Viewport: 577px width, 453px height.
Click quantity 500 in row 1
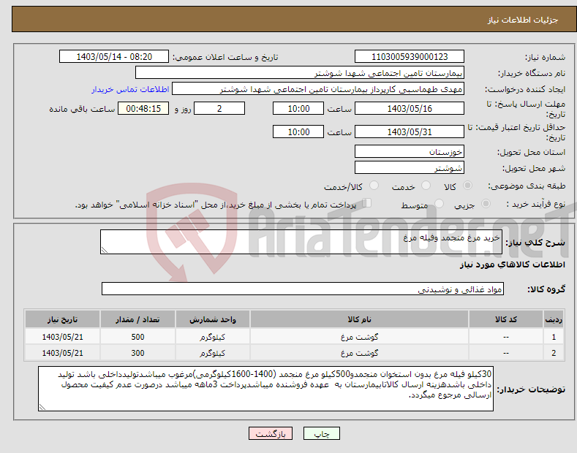(137, 337)
